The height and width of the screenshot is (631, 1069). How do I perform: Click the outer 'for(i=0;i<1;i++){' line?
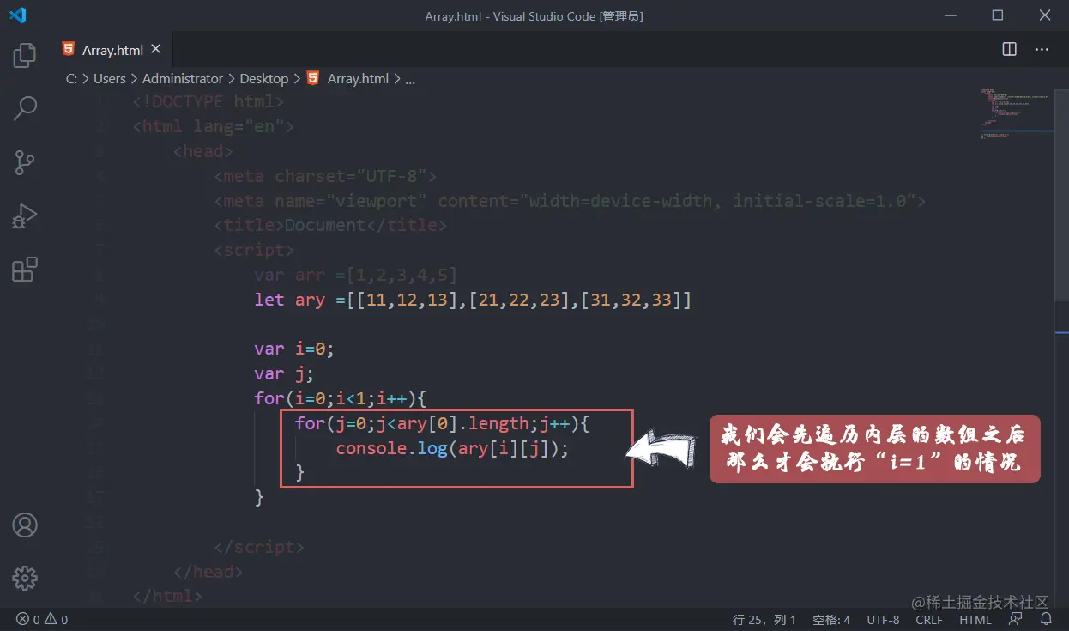click(341, 398)
